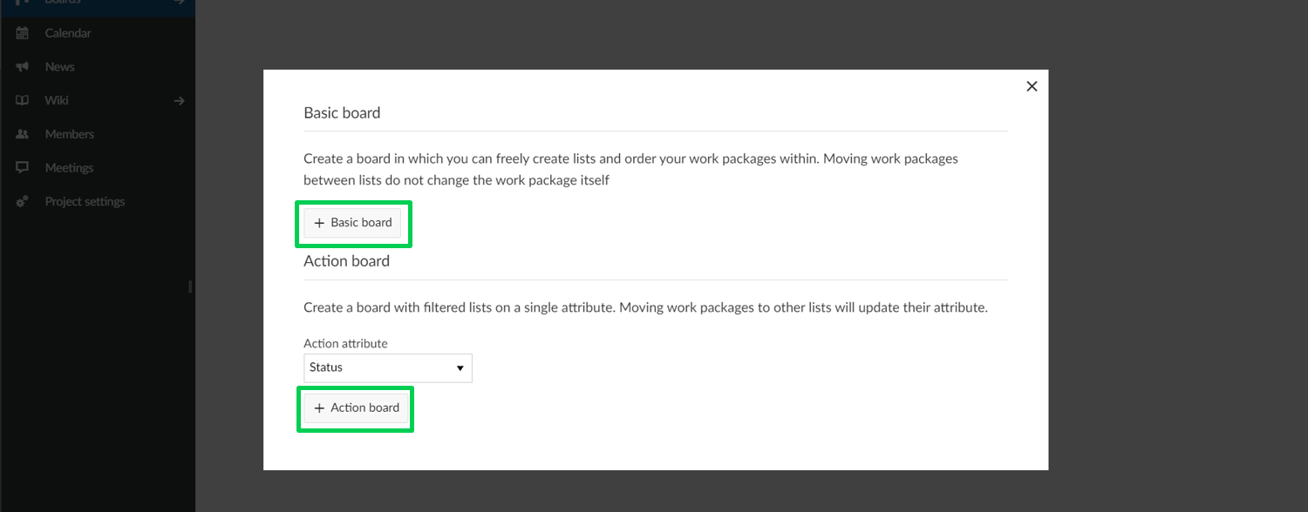Click the sidebar resize handle
Screen dimensions: 1308x512
click(190, 286)
